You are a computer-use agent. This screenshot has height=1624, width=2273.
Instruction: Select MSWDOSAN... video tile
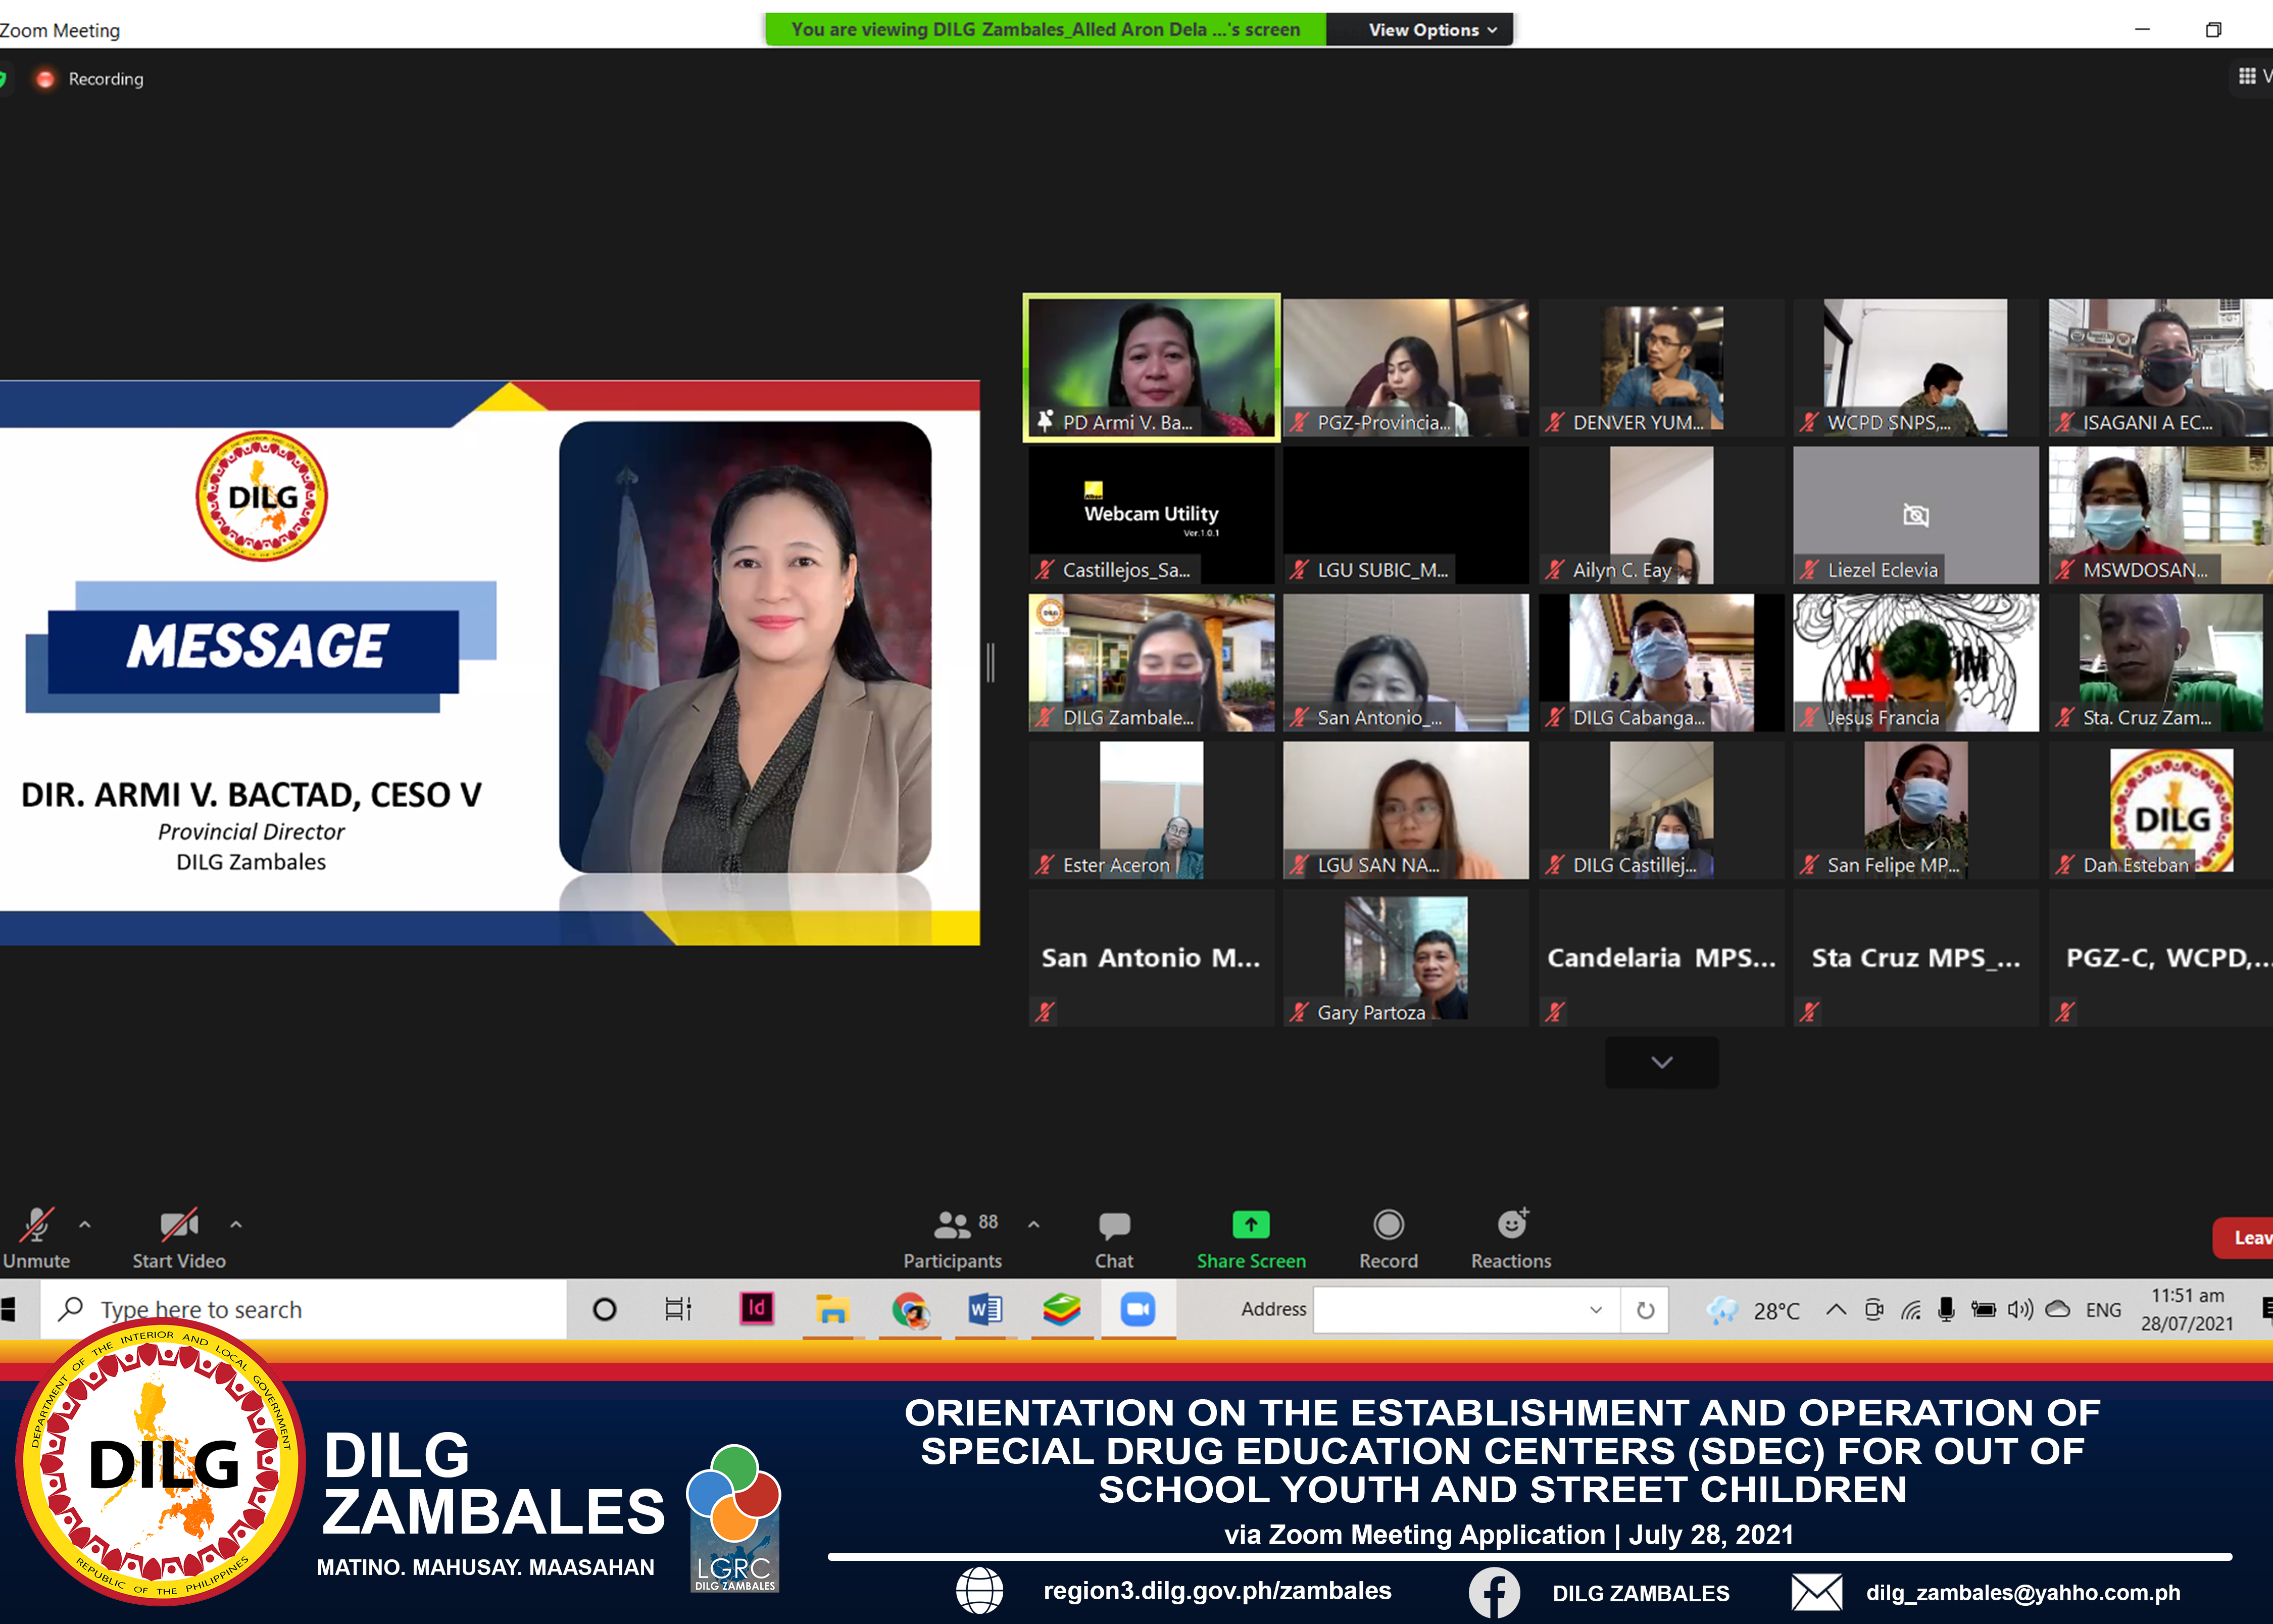tap(2160, 515)
